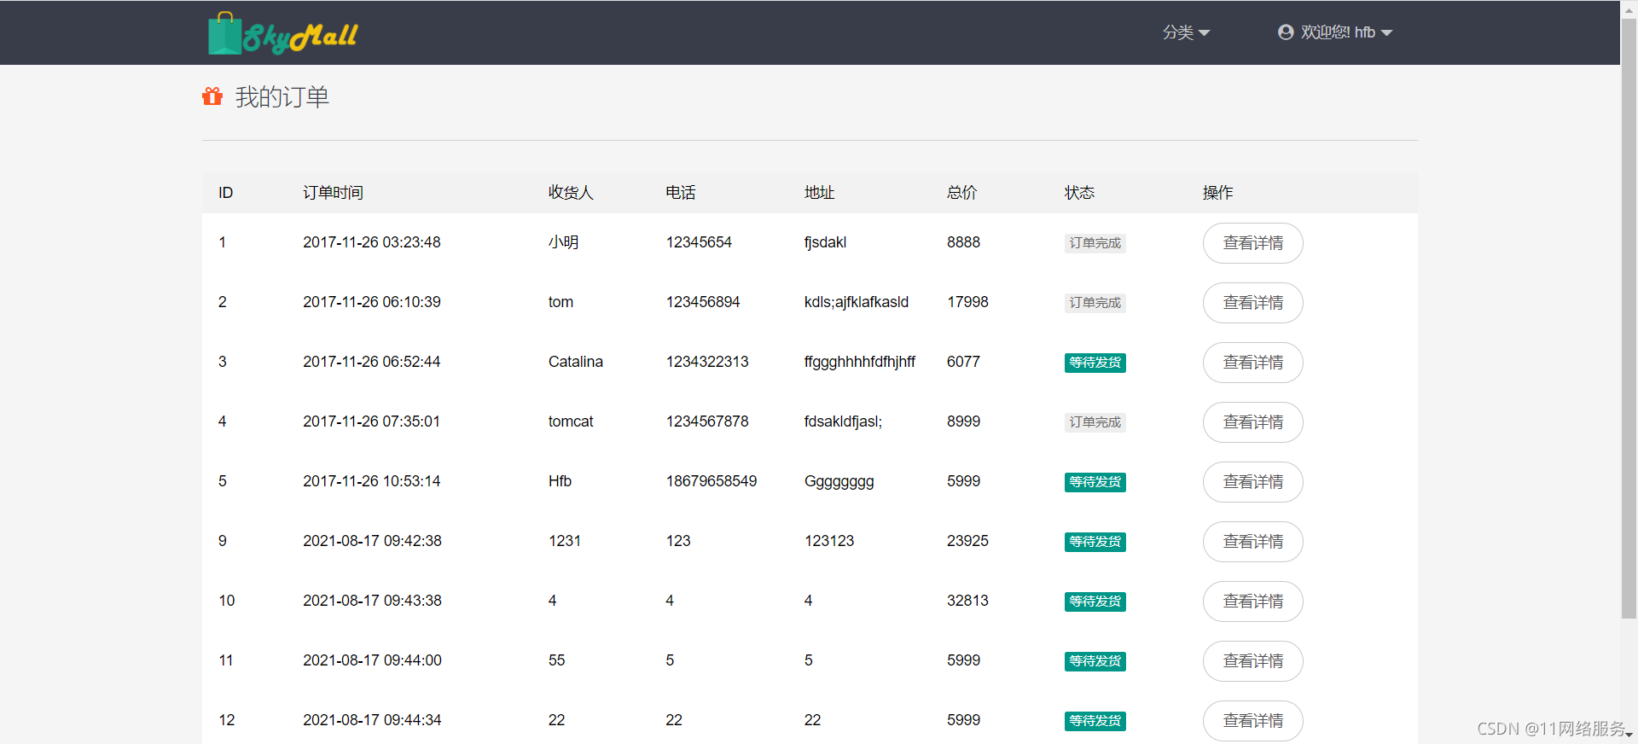Click phone number 123456894
Screen dimensions: 1638x744
point(703,302)
